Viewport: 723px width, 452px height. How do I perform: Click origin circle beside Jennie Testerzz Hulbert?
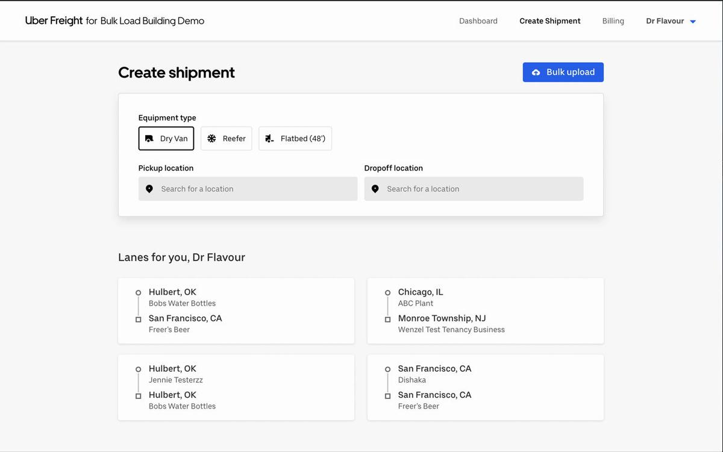pyautogui.click(x=138, y=369)
